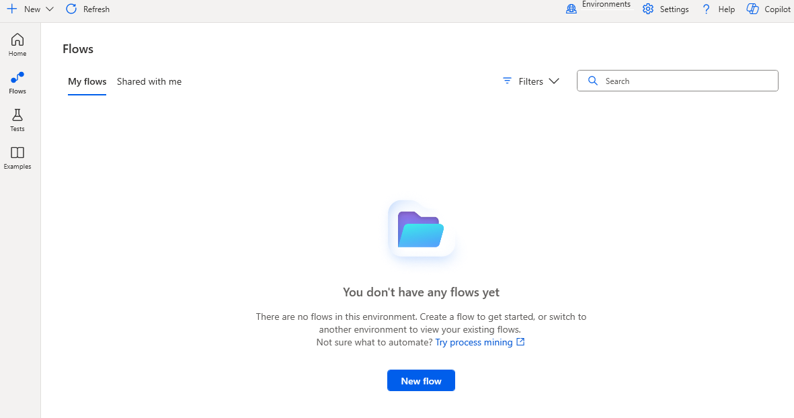Viewport: 794px width, 418px height.
Task: Expand the New menu chevron
Action: pos(48,9)
